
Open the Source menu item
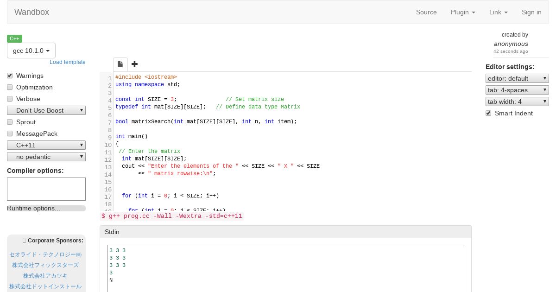click(426, 12)
